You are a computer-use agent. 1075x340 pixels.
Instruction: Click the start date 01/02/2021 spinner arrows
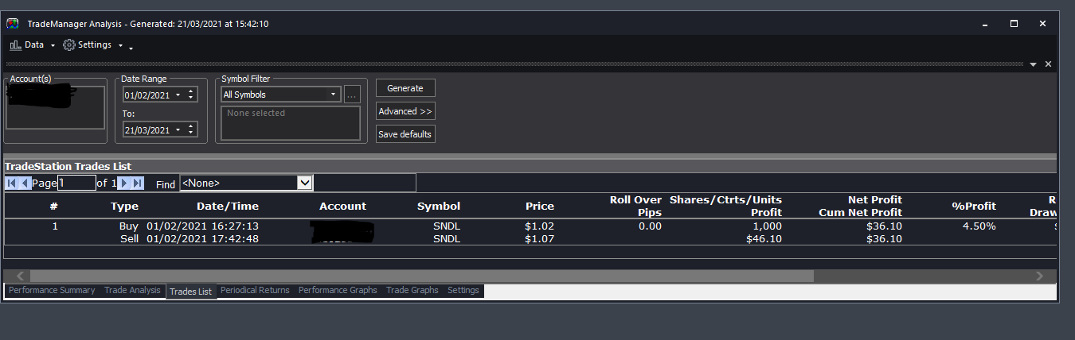click(x=191, y=95)
